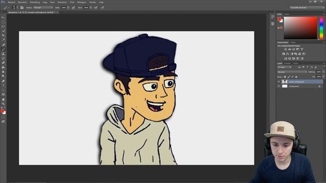The height and width of the screenshot is (183, 326).
Task: Select the Eyedropper tool
Action: (x=3, y=40)
